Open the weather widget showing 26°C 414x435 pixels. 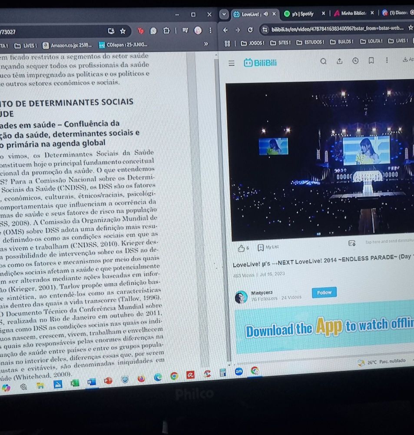pos(381,362)
